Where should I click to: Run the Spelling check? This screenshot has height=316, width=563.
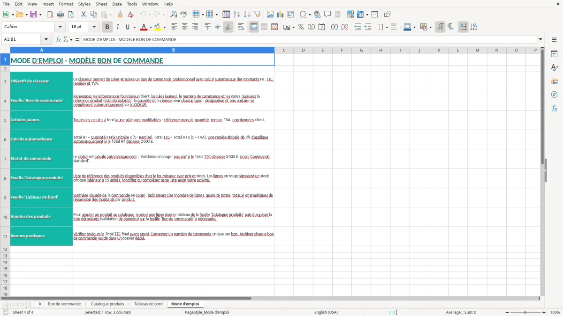(183, 15)
